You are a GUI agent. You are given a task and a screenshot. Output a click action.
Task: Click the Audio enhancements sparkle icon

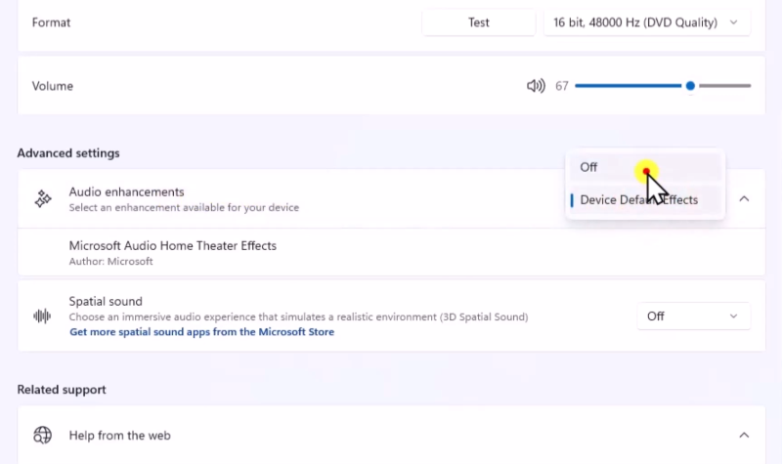[x=43, y=199]
